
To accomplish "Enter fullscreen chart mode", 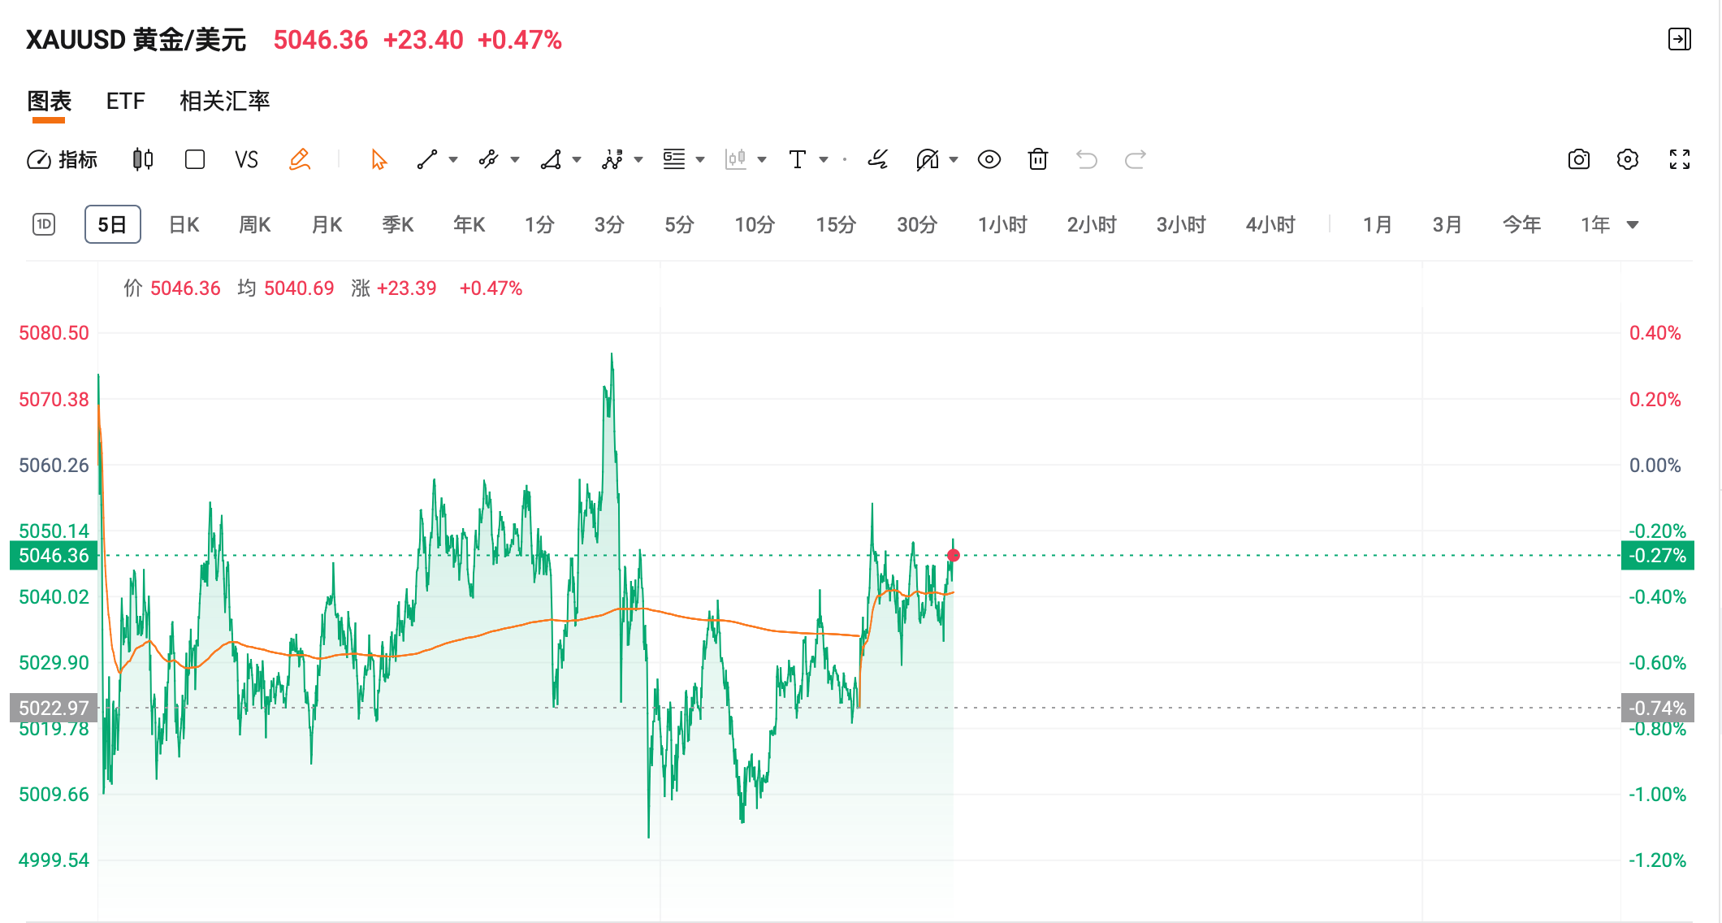I will 1680,159.
